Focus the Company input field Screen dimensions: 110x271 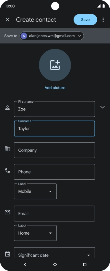pos(54,150)
